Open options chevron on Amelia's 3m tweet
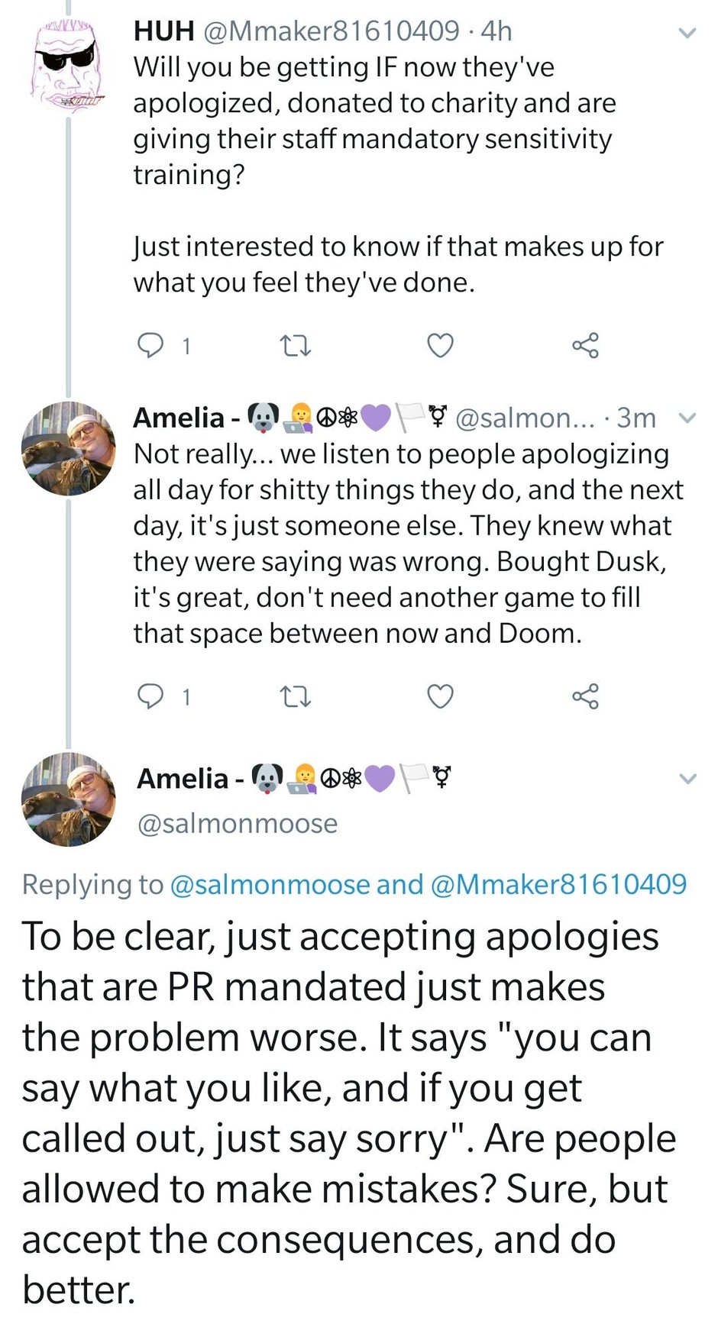The height and width of the screenshot is (1330, 718). click(x=687, y=418)
